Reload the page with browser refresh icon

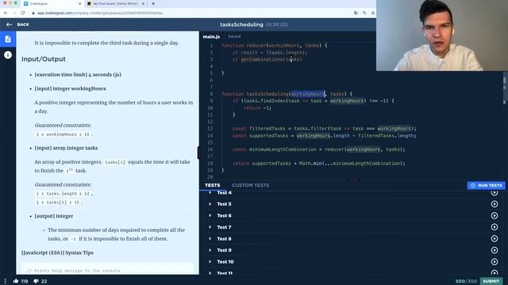click(x=23, y=13)
